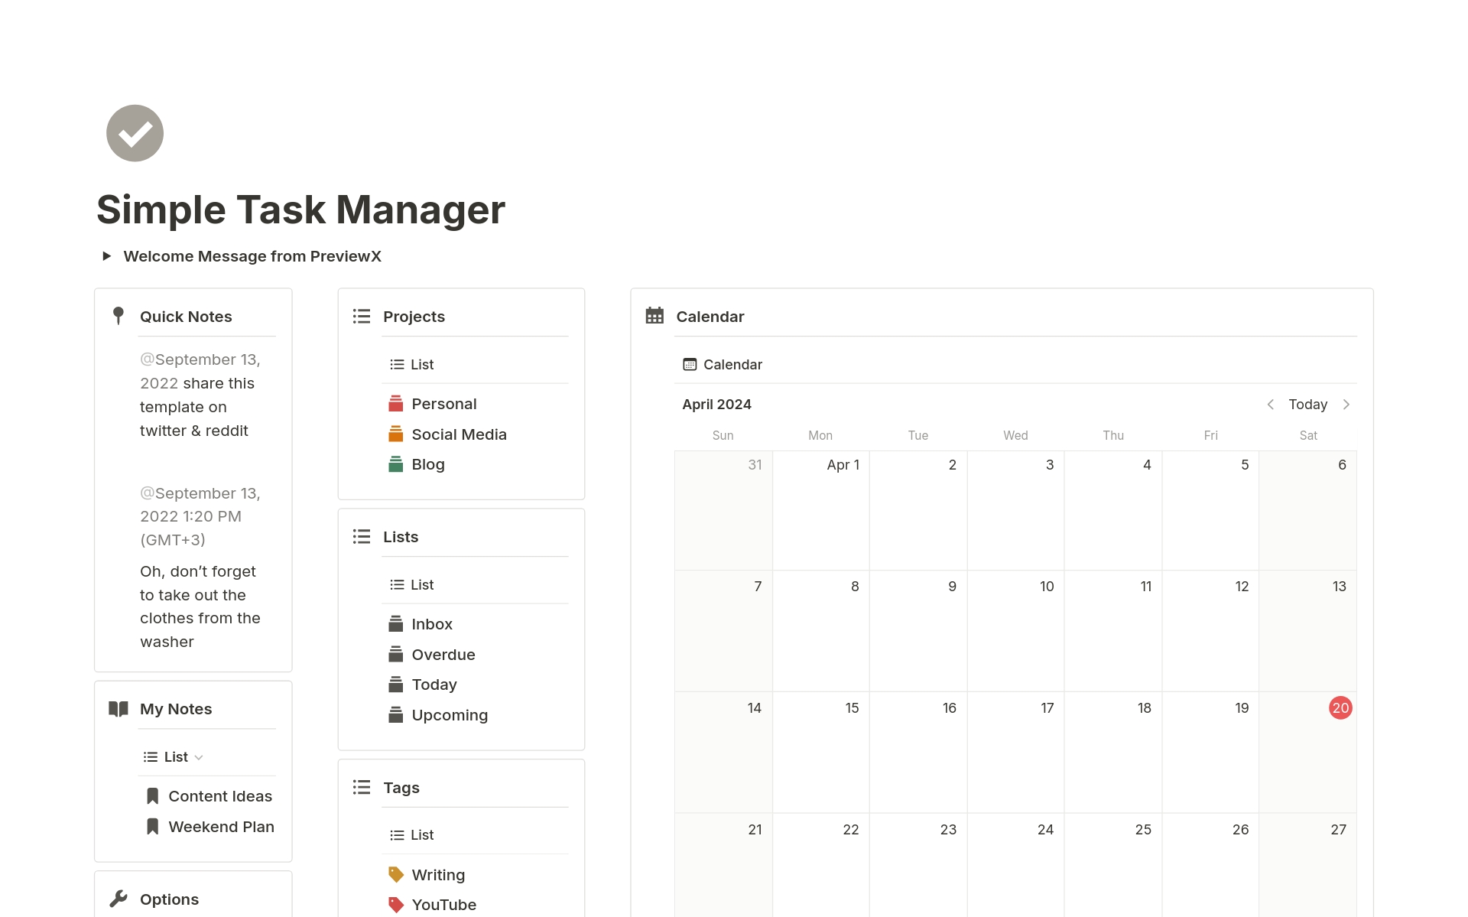The image size is (1468, 917).
Task: Click the green Blog project icon
Action: click(x=395, y=464)
